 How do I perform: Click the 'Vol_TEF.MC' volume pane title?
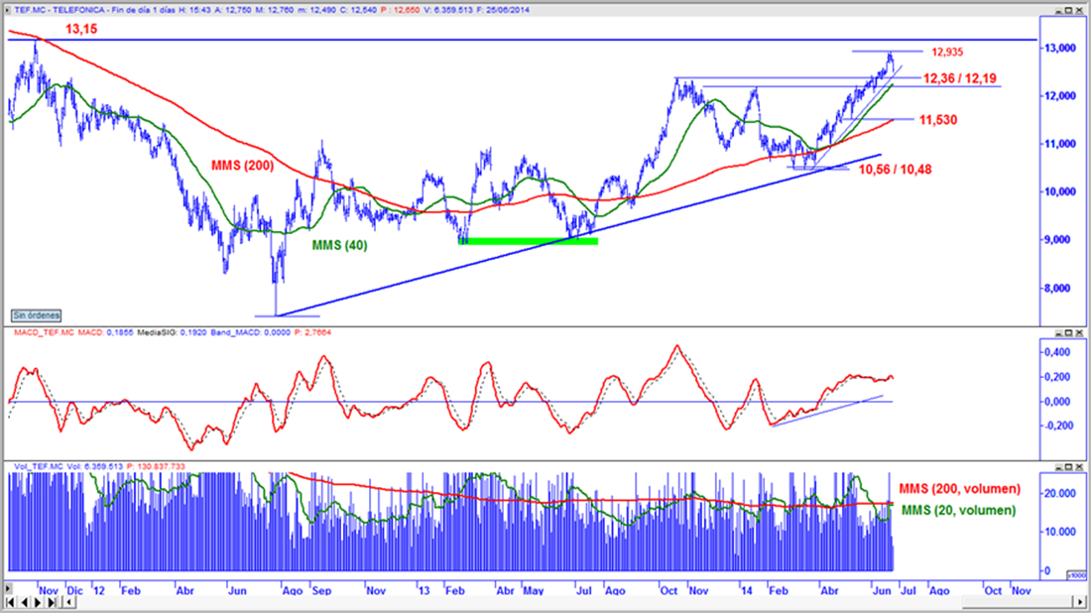(39, 467)
